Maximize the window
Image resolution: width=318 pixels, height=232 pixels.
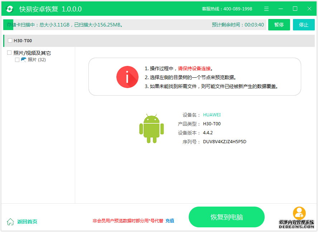[295, 9]
